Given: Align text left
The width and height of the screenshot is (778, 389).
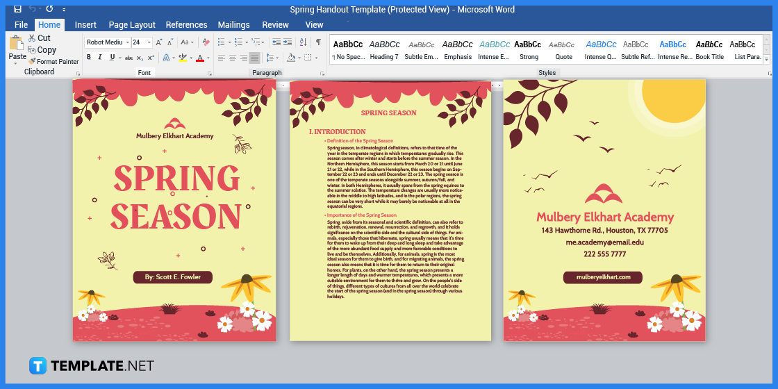Looking at the screenshot, I should 222,58.
